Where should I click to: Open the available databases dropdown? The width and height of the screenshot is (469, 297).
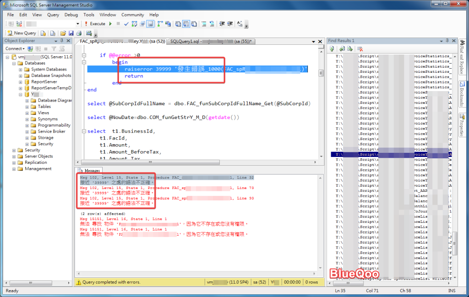79,24
